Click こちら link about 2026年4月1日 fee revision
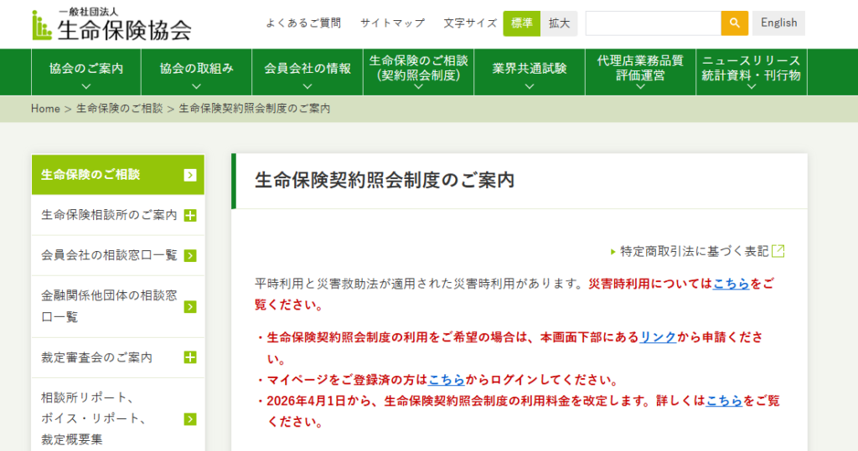This screenshot has height=451, width=858. tap(724, 401)
